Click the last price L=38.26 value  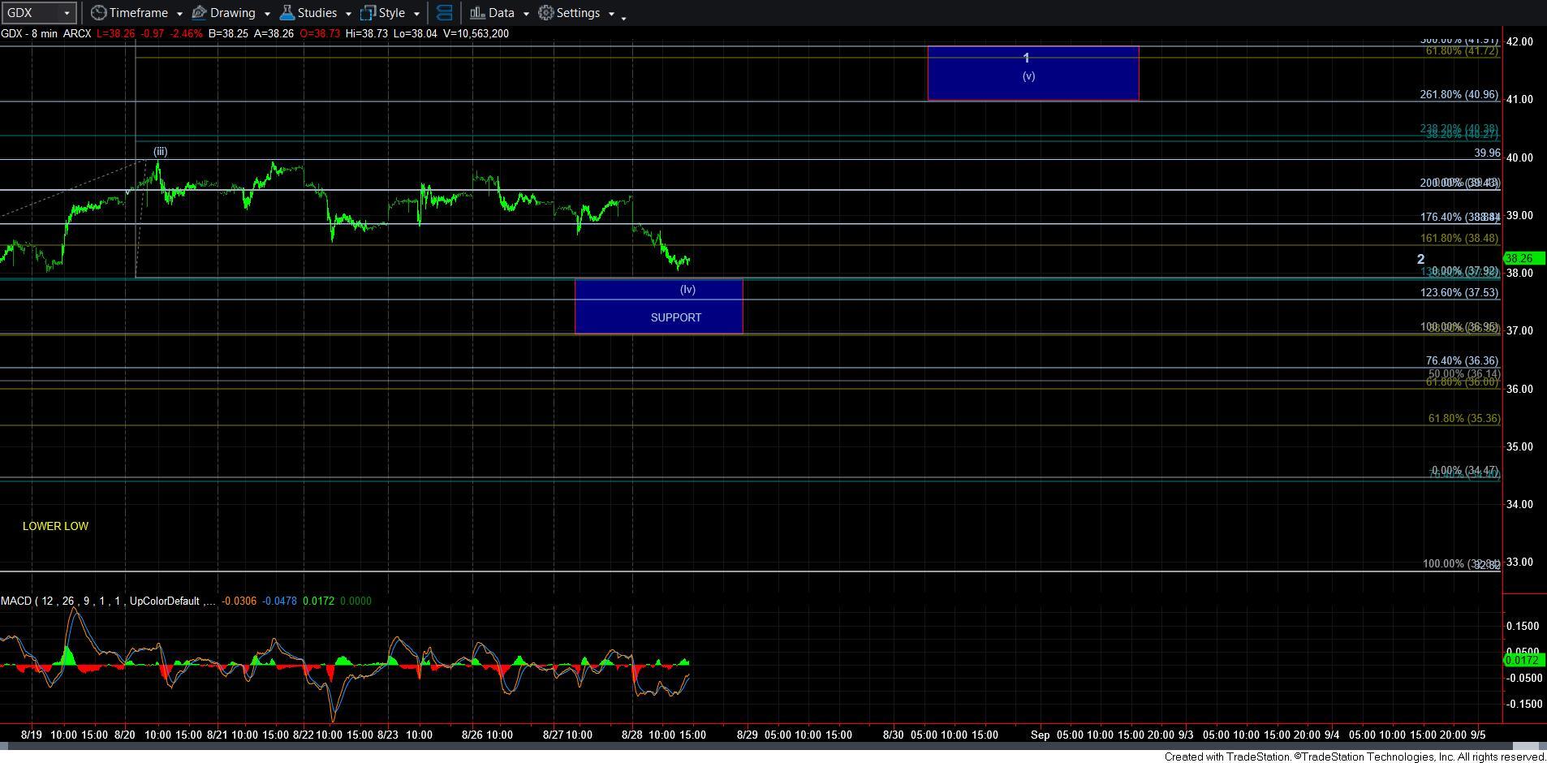pos(114,33)
